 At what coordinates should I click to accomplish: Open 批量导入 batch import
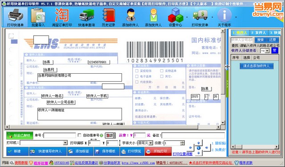point(38,17)
